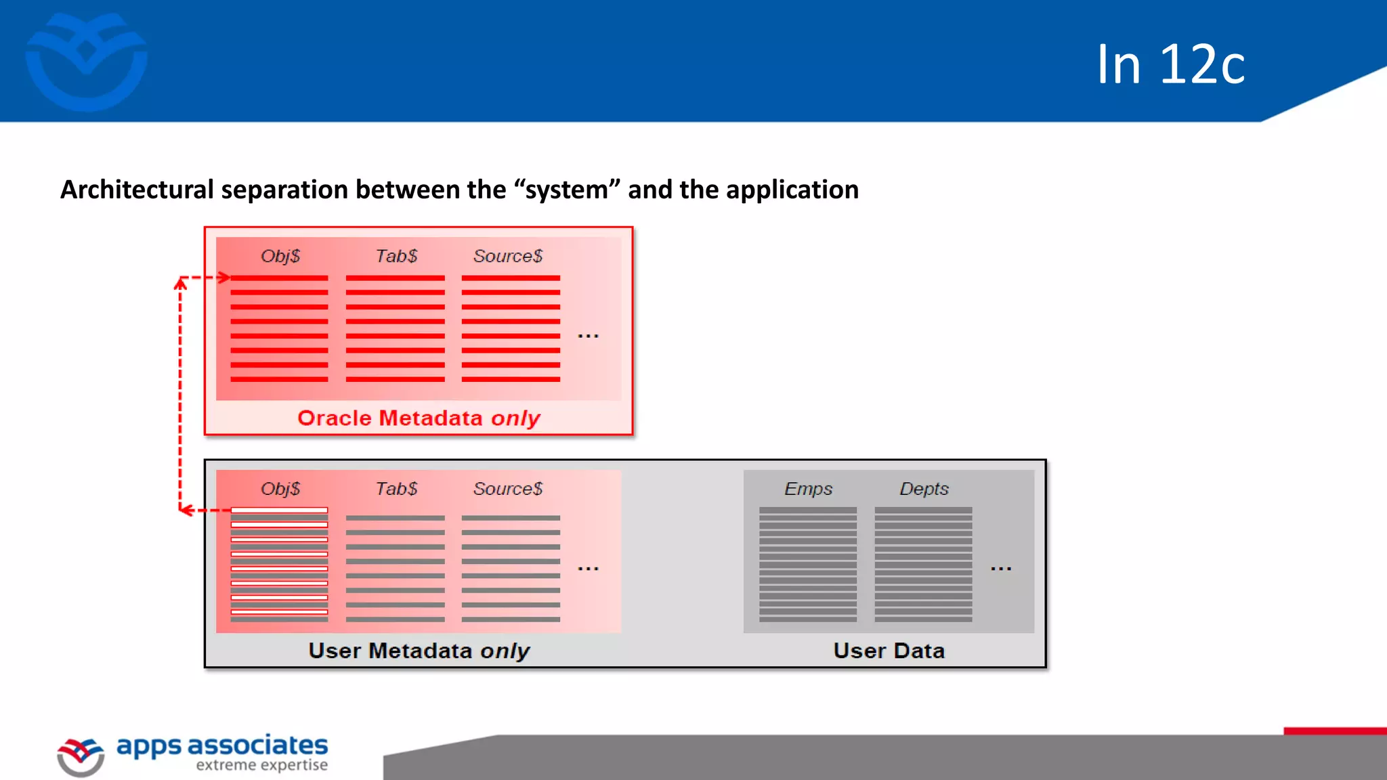This screenshot has width=1387, height=780.
Task: Click the ellipsis in Oracle Metadata box
Action: [x=588, y=336]
